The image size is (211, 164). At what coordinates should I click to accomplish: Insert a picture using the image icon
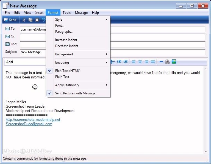[174, 62]
